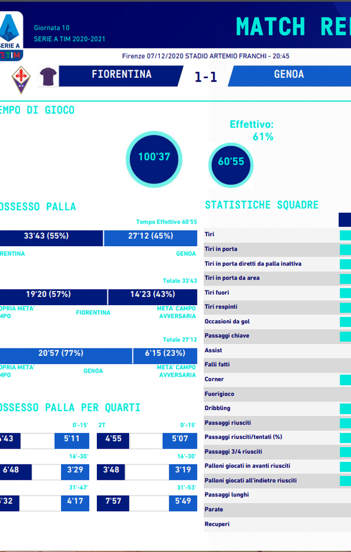Click the Passaggi chiave row label
This screenshot has height=552, width=351.
226,336
